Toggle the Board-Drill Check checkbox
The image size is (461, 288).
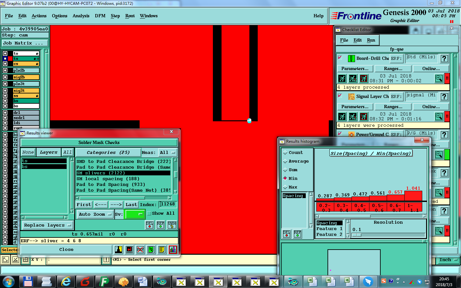point(340,58)
